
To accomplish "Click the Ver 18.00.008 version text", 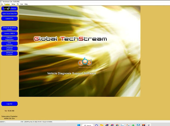I will (9, 111).
